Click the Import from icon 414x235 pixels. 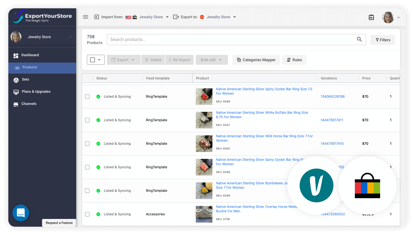(x=96, y=17)
